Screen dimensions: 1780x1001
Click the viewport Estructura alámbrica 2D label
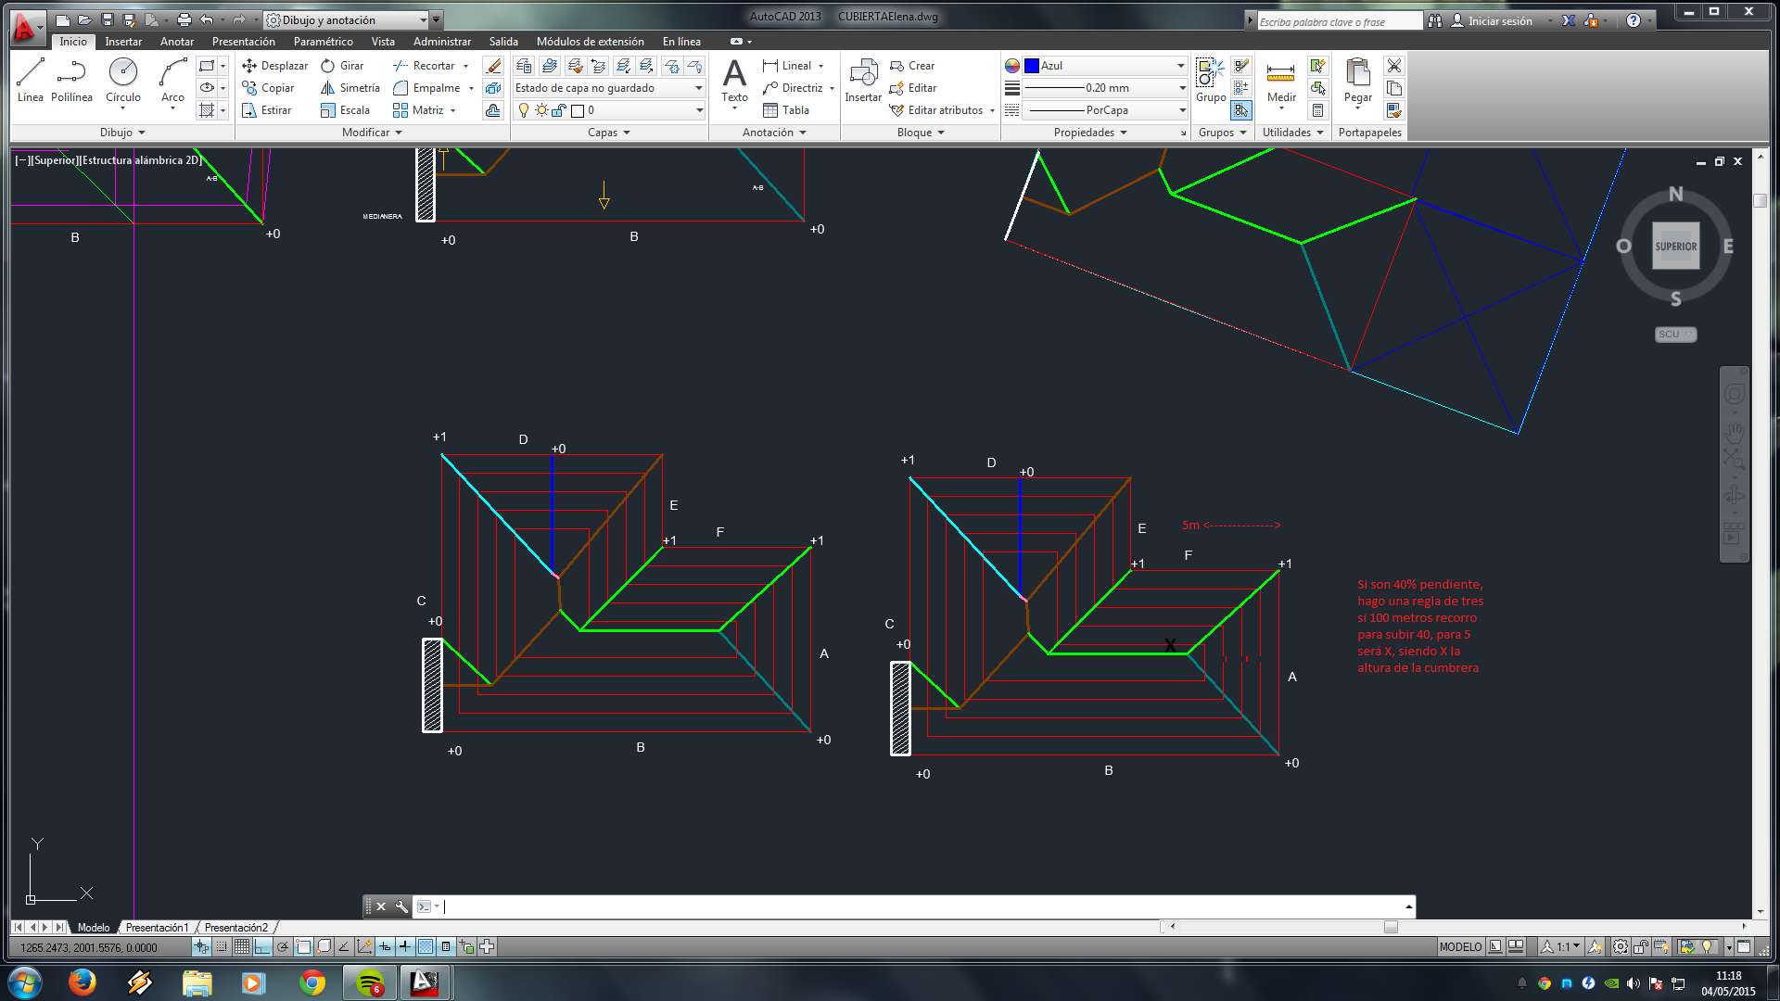(141, 160)
